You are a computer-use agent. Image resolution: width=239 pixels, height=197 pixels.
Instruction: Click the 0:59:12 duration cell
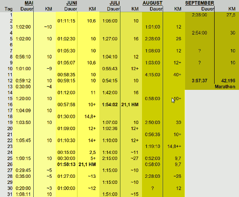(23, 80)
